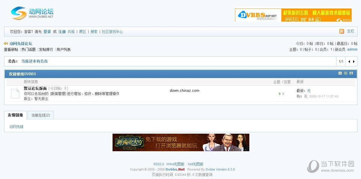361x179 pixels.
Task: Open the 搜索 menu item
Action: [x=94, y=32]
